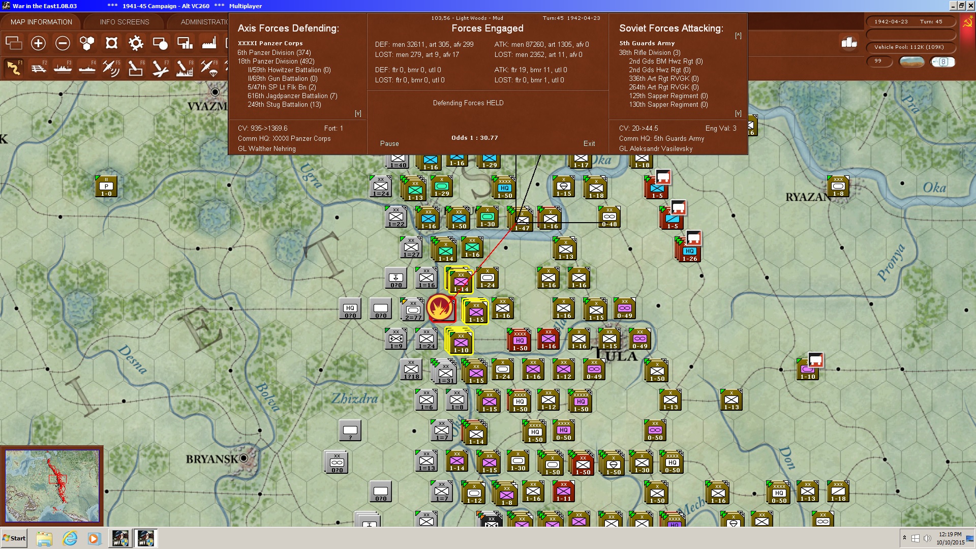Select air transport mode F9
Image resolution: width=976 pixels, height=549 pixels.
coord(209,68)
